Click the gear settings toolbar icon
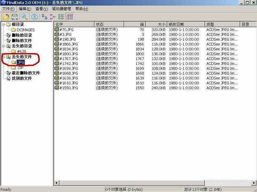Image resolution: width=257 pixels, height=192 pixels. pos(35,17)
